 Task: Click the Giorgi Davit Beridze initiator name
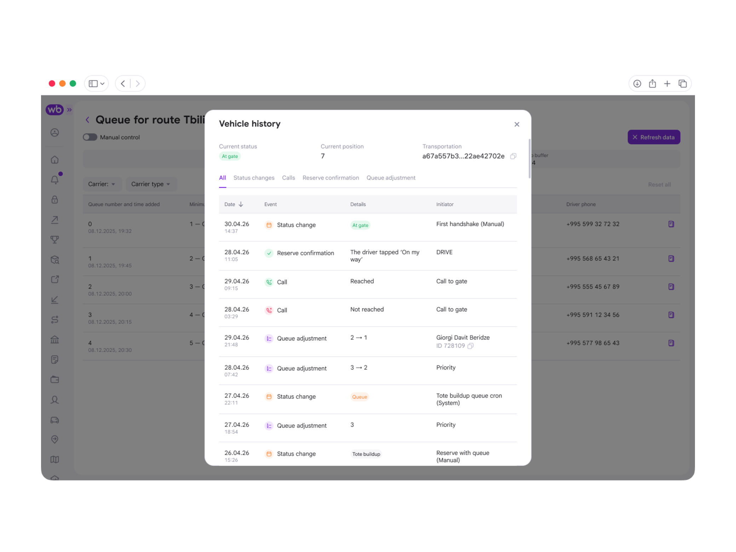(463, 338)
